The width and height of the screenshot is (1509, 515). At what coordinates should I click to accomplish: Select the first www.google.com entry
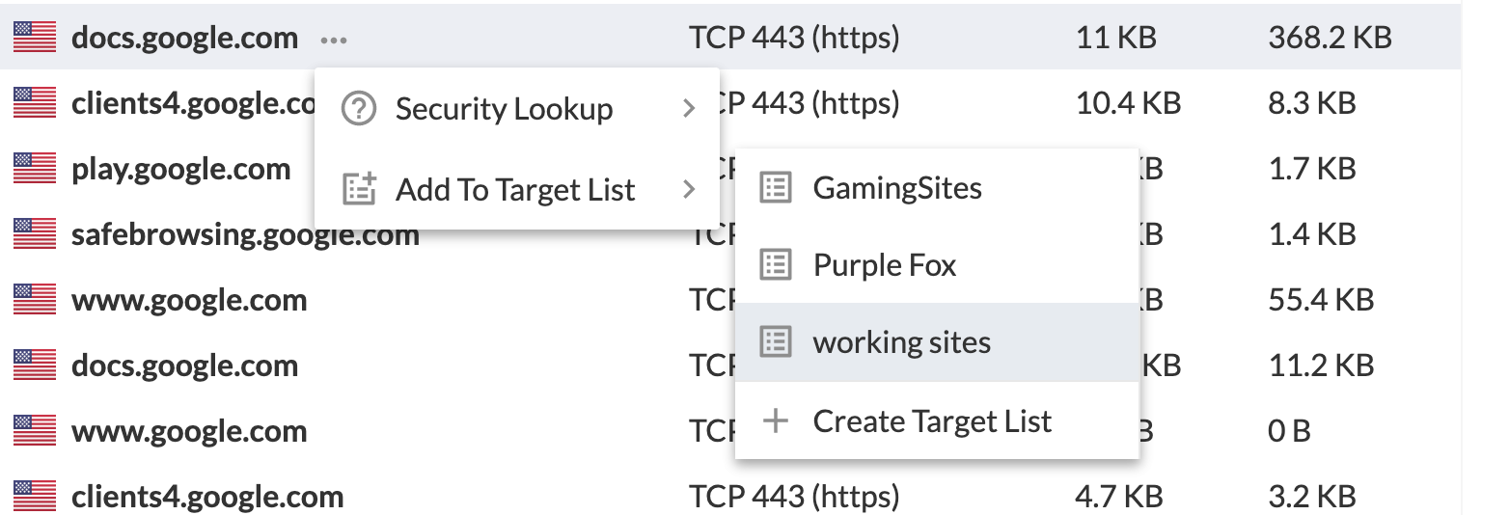point(189,300)
